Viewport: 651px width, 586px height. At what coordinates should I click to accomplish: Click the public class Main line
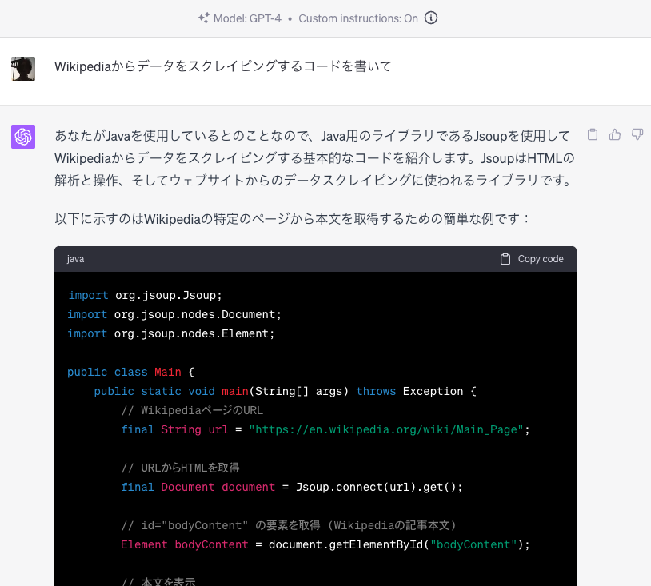(131, 372)
